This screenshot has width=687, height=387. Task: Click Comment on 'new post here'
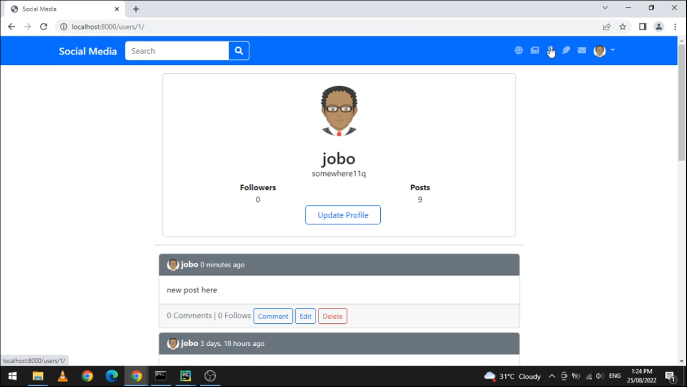(x=273, y=316)
